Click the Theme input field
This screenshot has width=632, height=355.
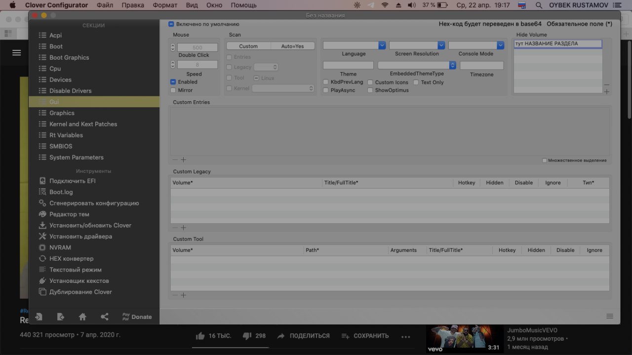tap(348, 65)
